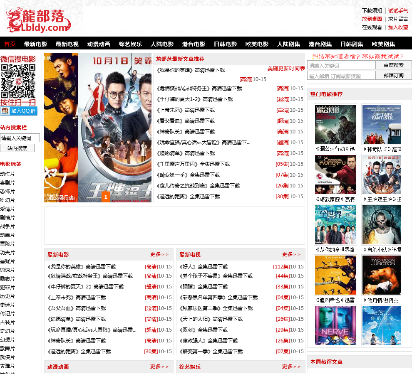Focus the email subscription input field

coord(341,76)
